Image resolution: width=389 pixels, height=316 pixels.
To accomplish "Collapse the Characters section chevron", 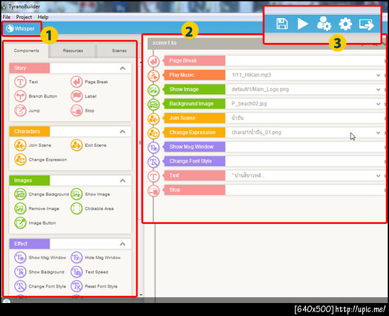I will 123,132.
